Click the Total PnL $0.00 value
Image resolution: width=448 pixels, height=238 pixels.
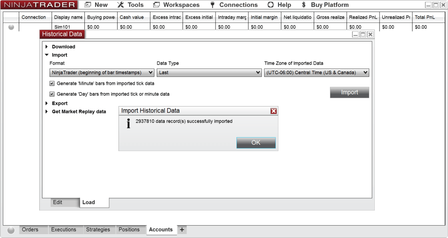pyautogui.click(x=421, y=27)
